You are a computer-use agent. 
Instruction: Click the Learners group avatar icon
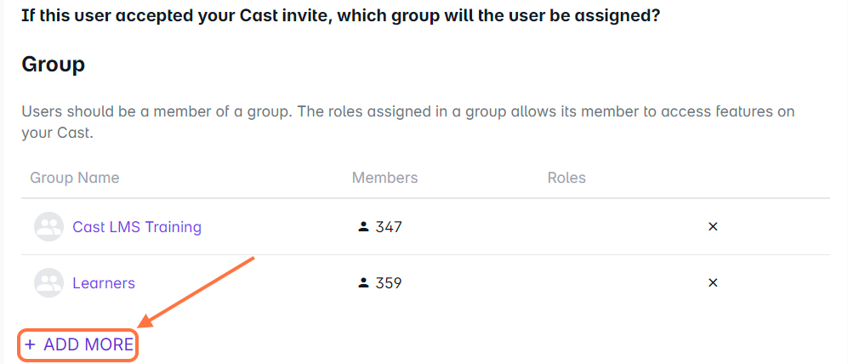pyautogui.click(x=48, y=283)
